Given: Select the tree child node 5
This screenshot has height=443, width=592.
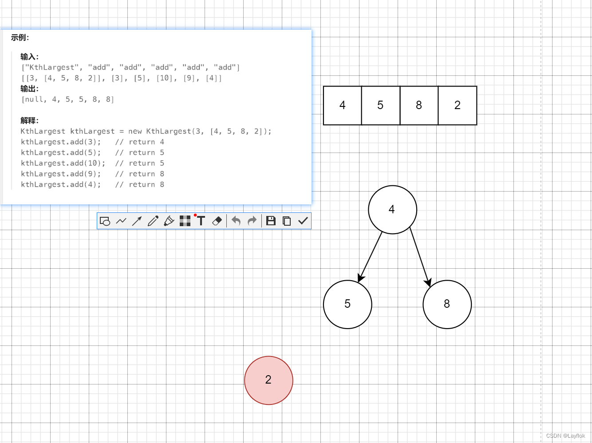Looking at the screenshot, I should click(347, 304).
